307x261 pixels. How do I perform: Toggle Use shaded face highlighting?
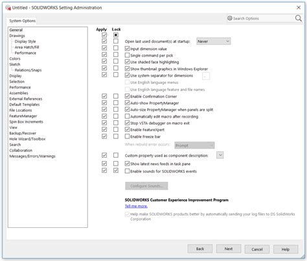click(x=127, y=62)
